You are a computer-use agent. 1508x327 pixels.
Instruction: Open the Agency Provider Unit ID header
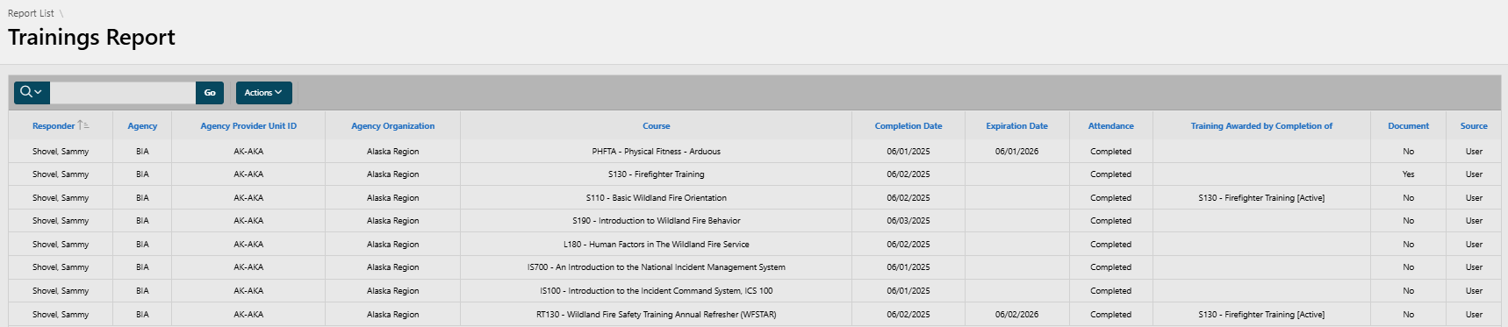click(x=248, y=126)
